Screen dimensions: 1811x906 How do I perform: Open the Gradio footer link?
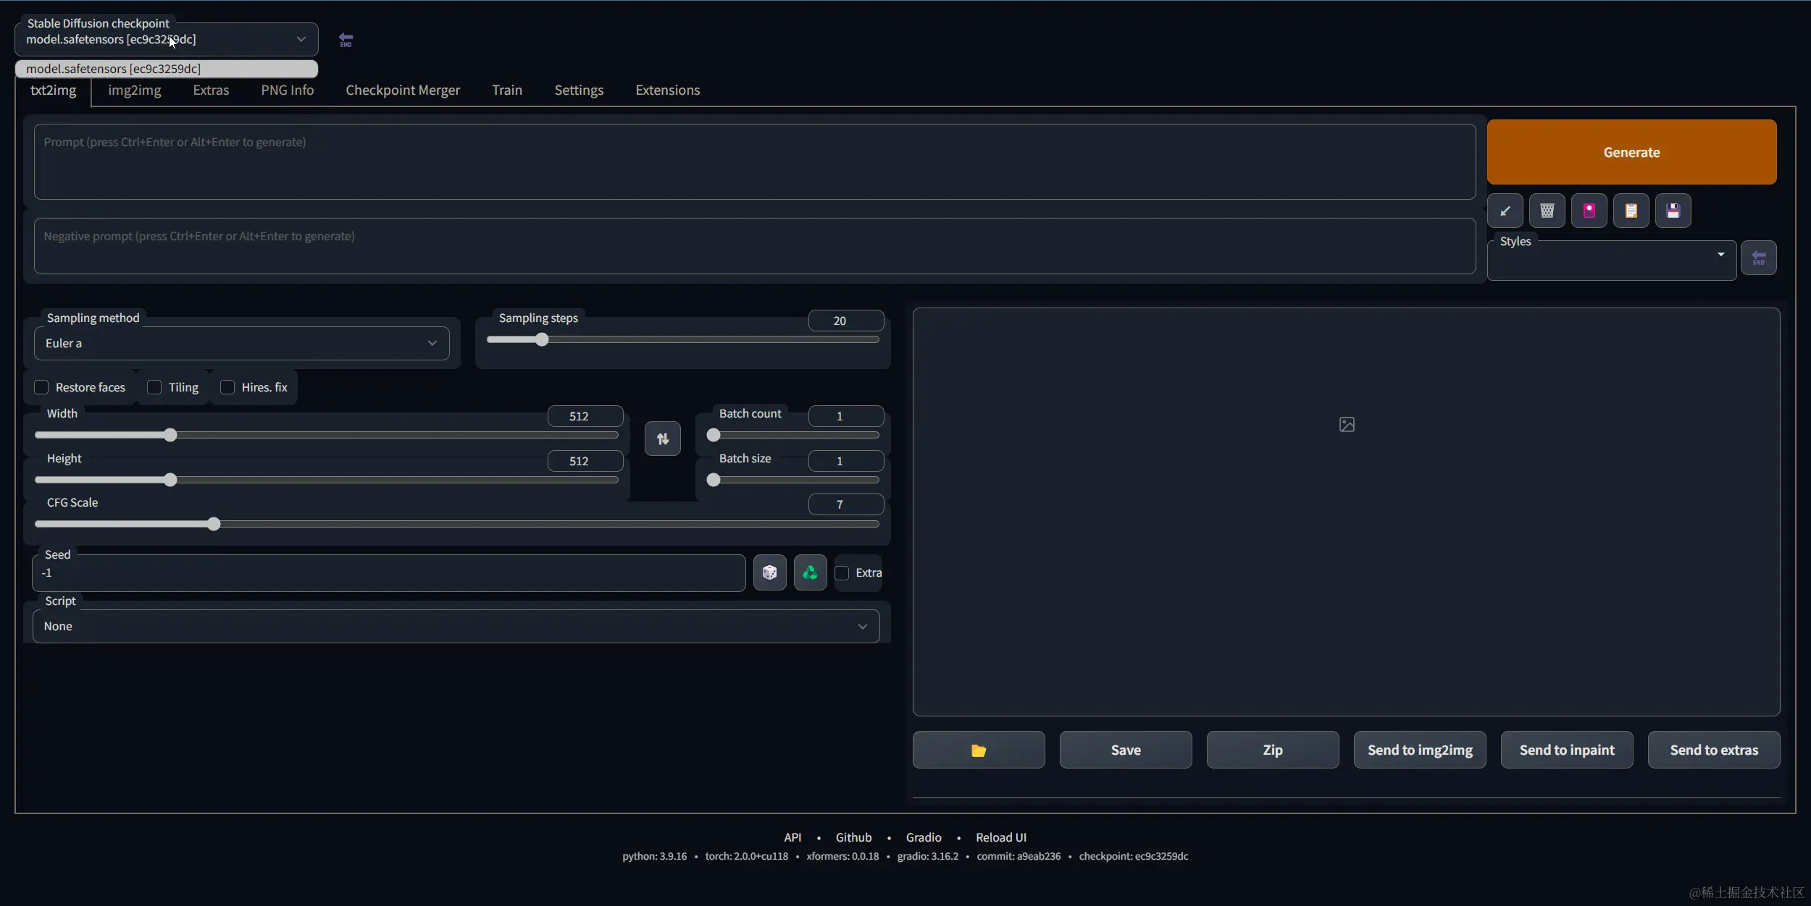(x=924, y=837)
